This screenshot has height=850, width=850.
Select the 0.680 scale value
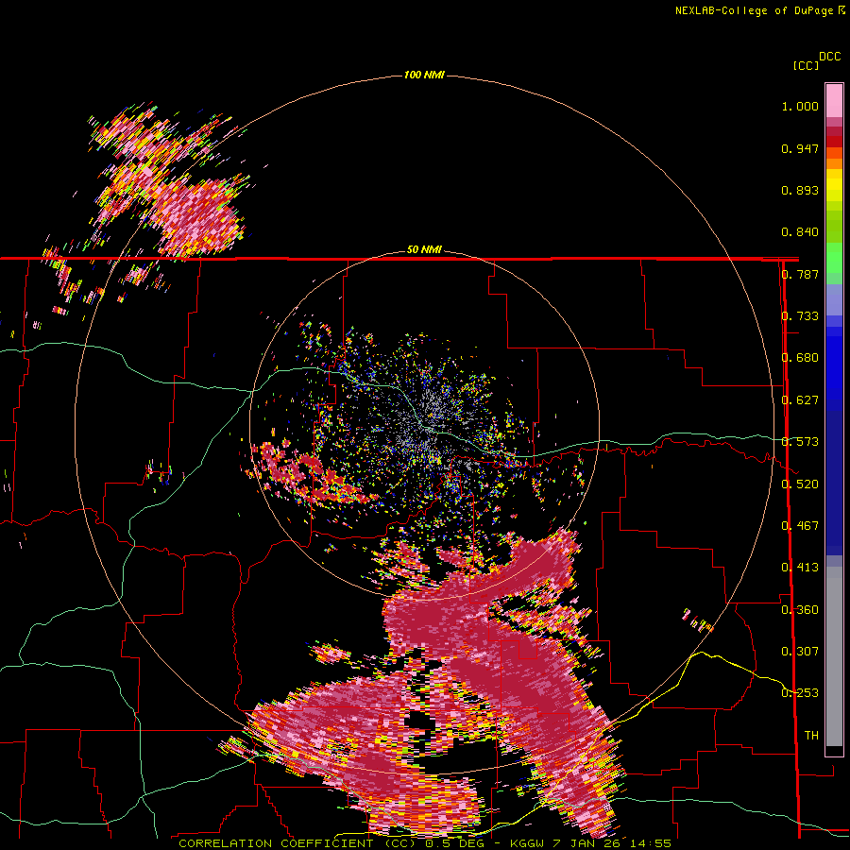(800, 358)
